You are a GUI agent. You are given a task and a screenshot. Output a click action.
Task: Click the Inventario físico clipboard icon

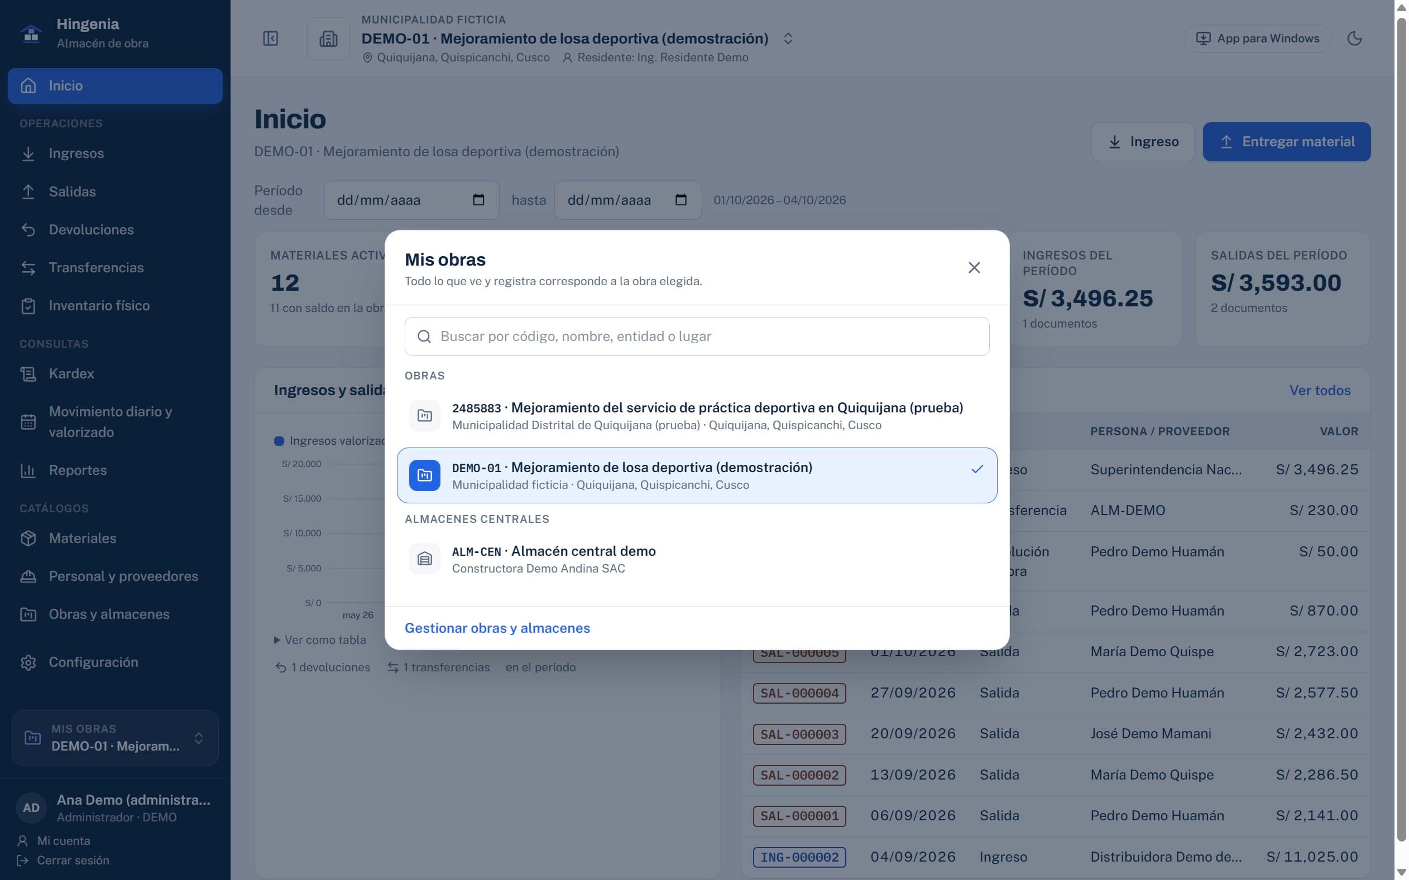pos(28,306)
